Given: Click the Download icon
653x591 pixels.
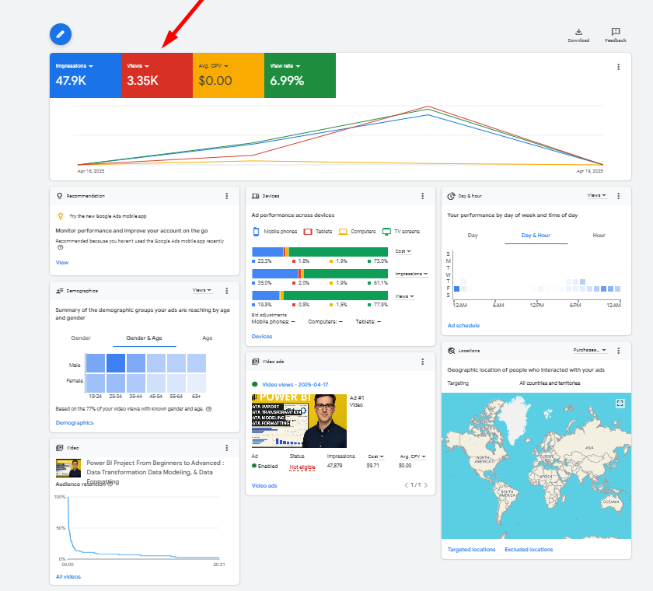Looking at the screenshot, I should point(578,33).
